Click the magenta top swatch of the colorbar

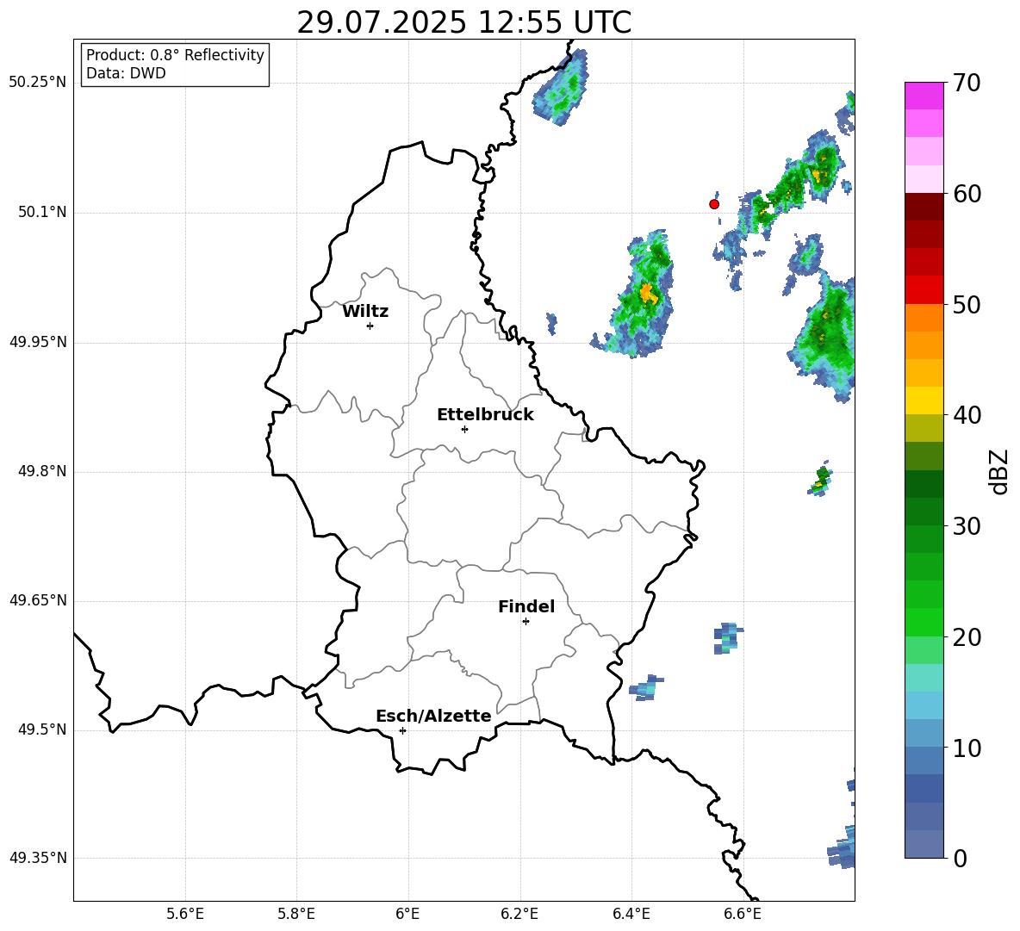point(924,96)
